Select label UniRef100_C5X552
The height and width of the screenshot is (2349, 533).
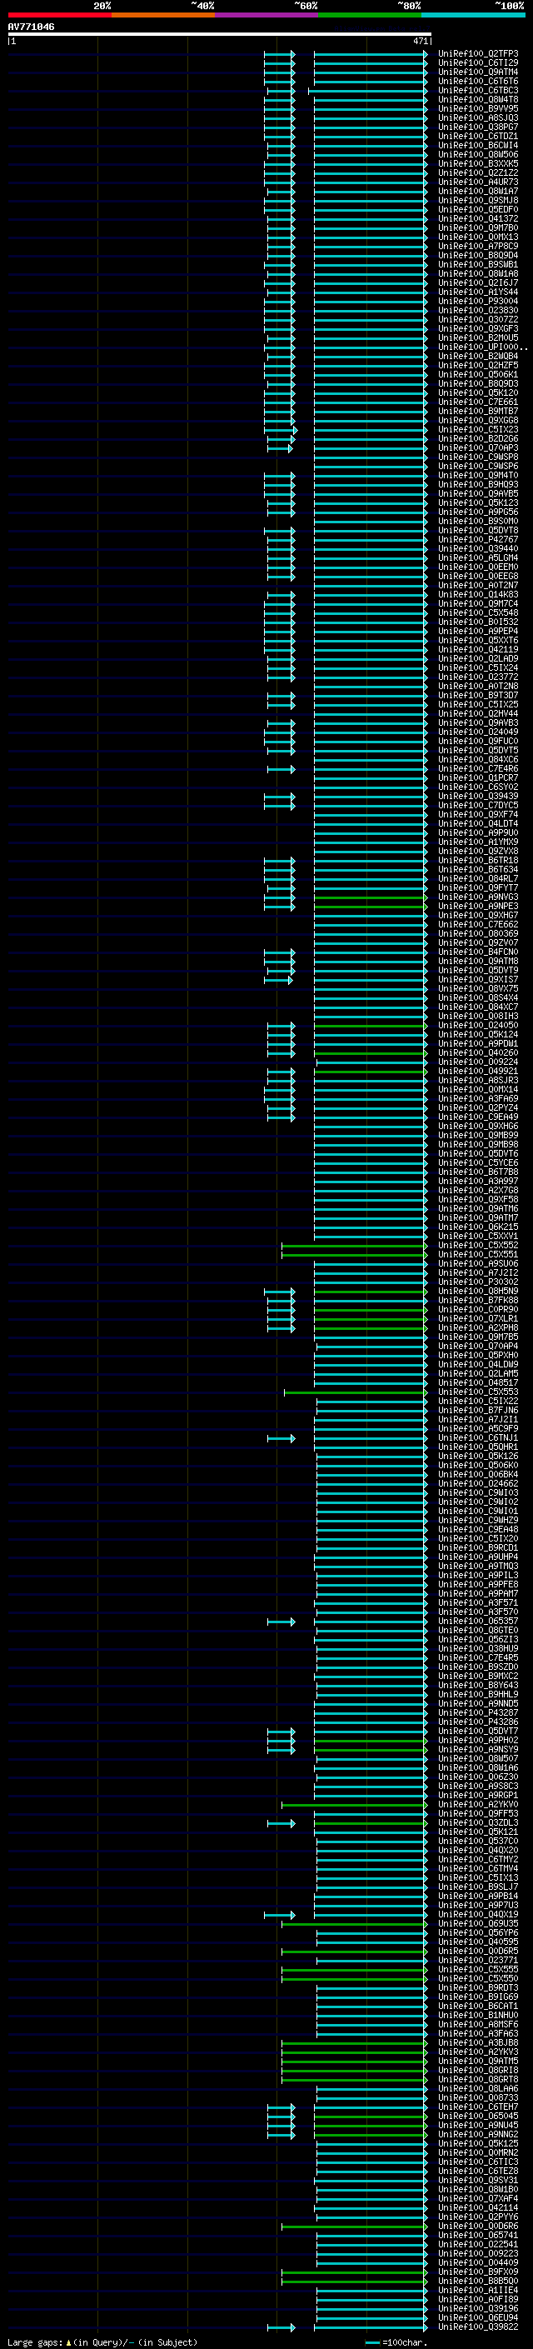coord(477,1245)
